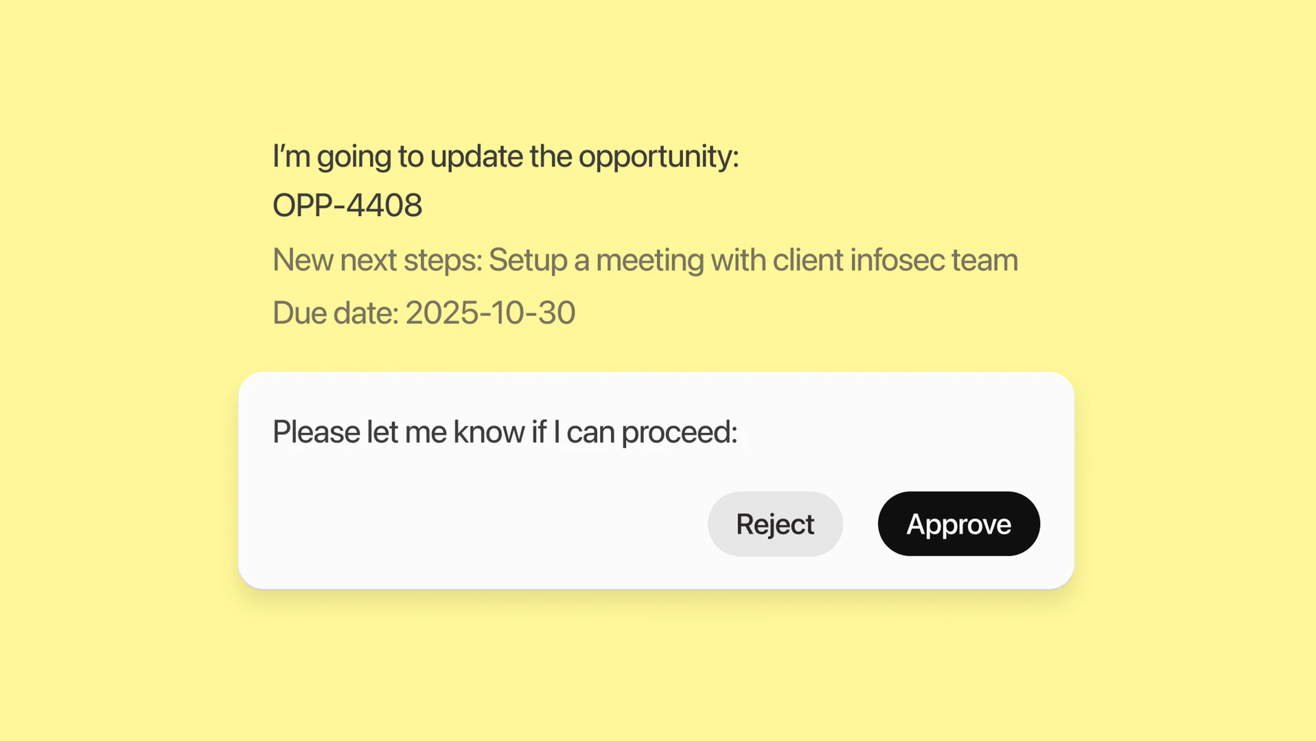Image resolution: width=1316 pixels, height=741 pixels.
Task: Click the word "know" in the prompt
Action: [x=489, y=432]
